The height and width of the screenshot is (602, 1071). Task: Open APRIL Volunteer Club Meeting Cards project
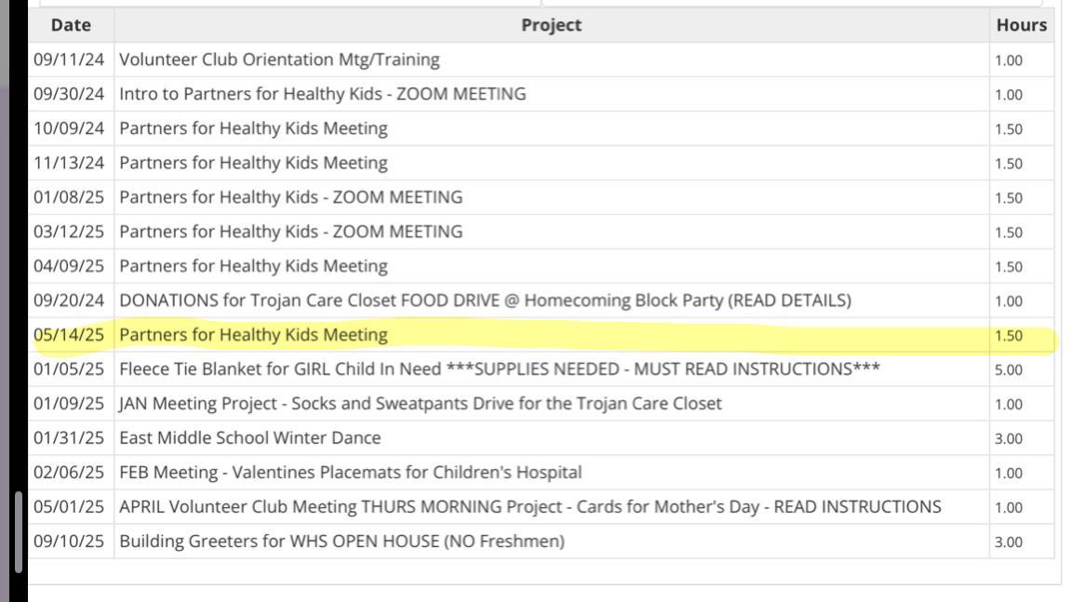(529, 507)
